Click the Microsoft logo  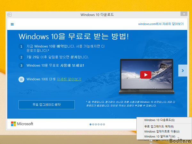pyautogui.click(x=22, y=124)
